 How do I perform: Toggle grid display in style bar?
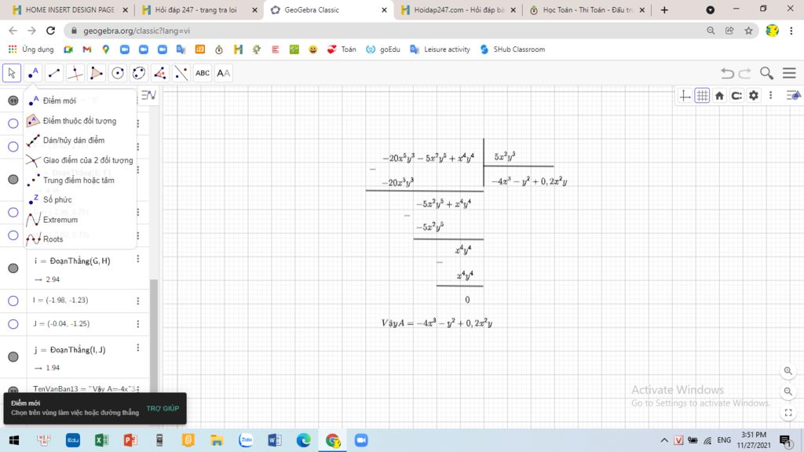pos(702,95)
